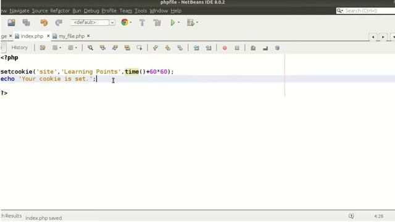Click the closing ?> tag line
395x222 pixels.
coord(4,93)
